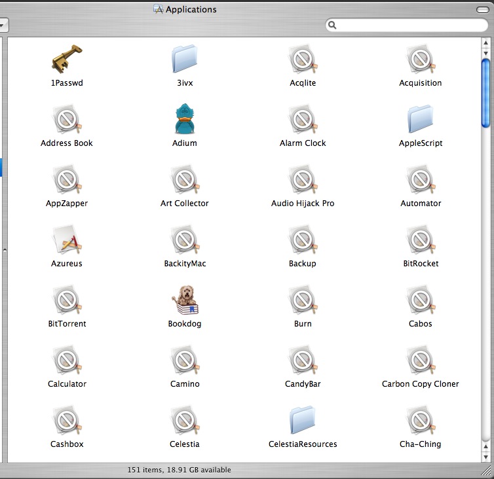Select the Adium duck icon

tap(185, 119)
